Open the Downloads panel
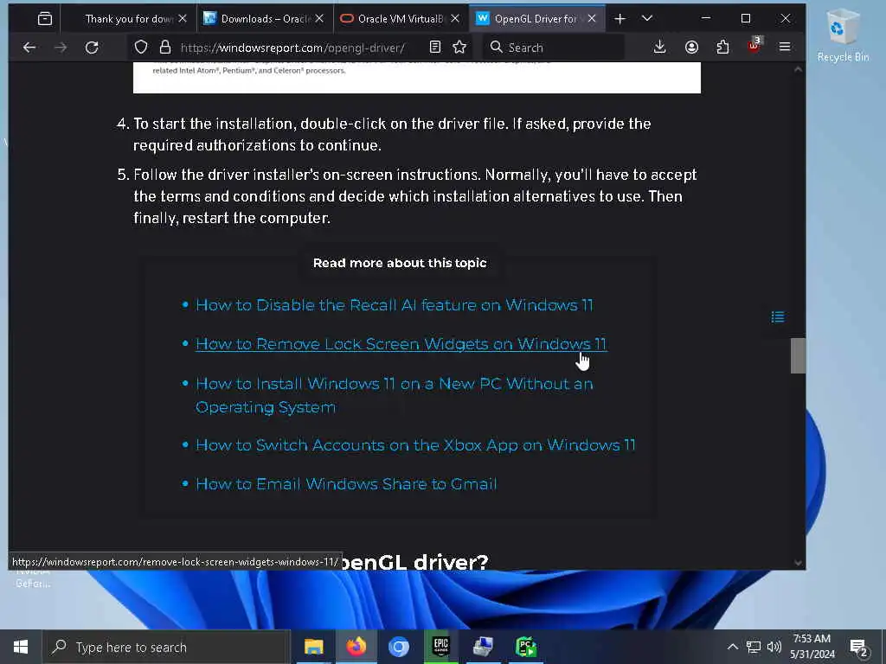This screenshot has height=664, width=886. tap(659, 48)
